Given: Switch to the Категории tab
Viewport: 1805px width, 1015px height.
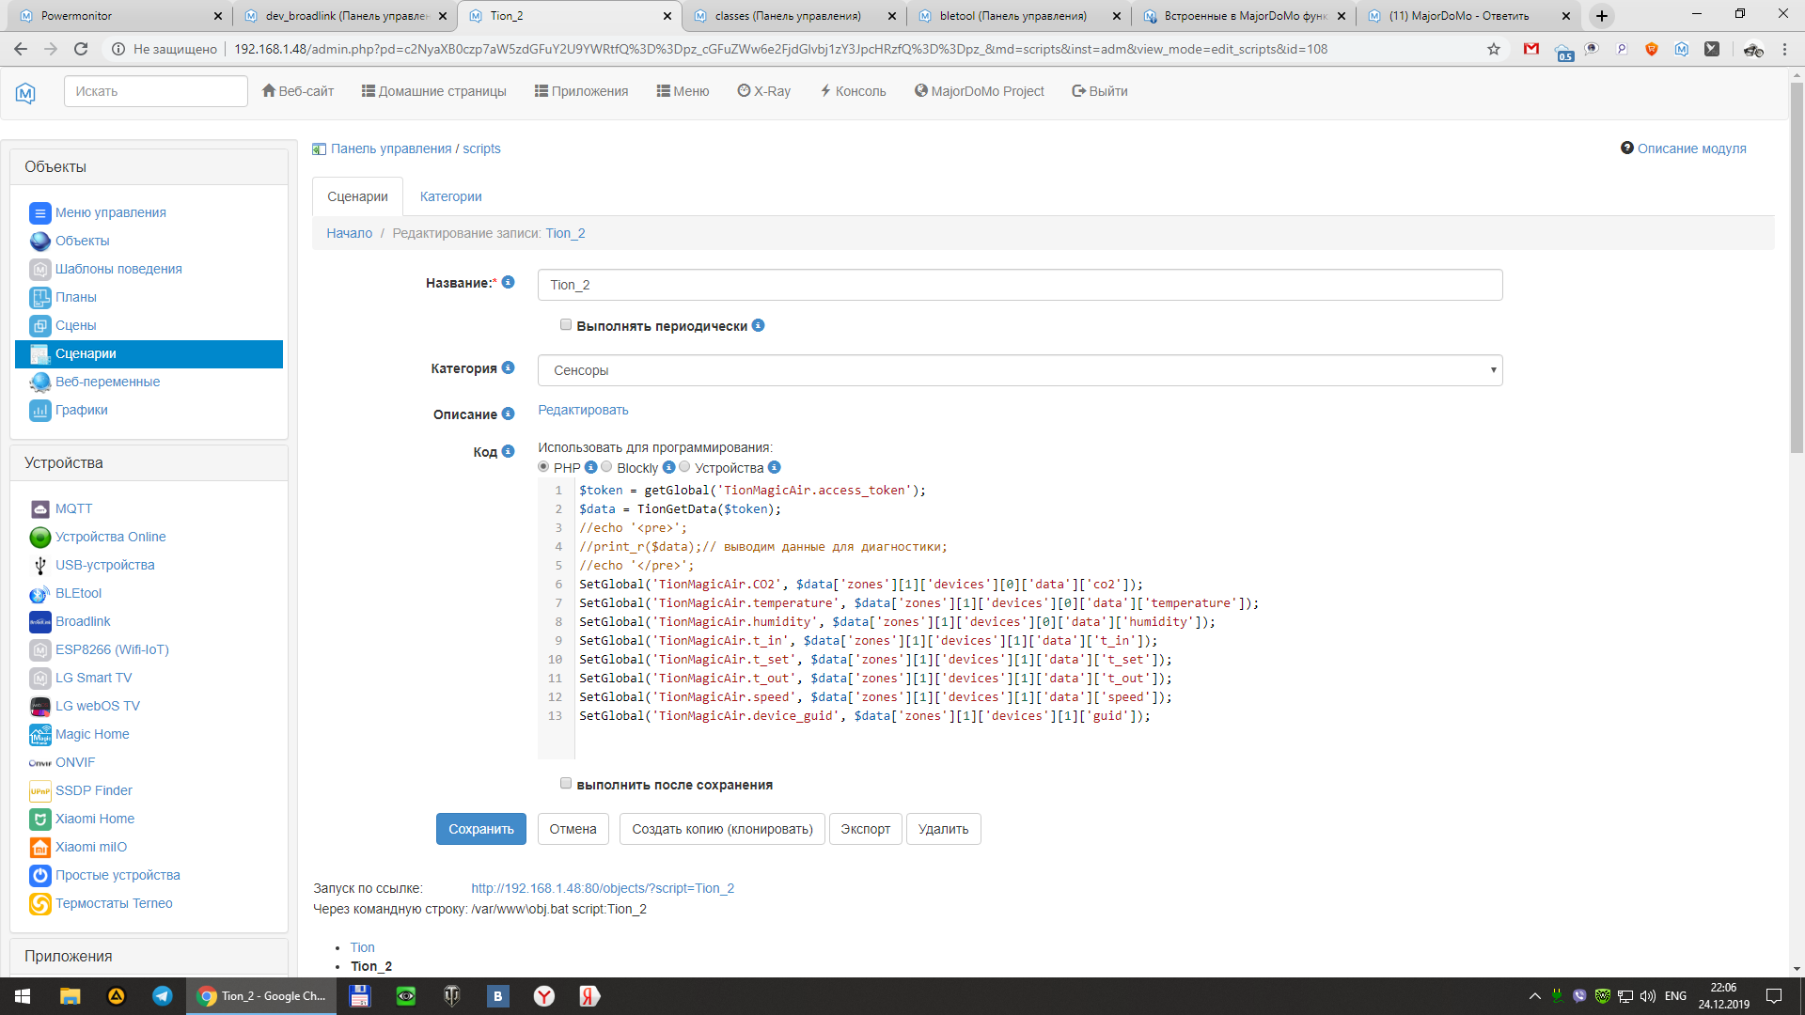Looking at the screenshot, I should (450, 196).
